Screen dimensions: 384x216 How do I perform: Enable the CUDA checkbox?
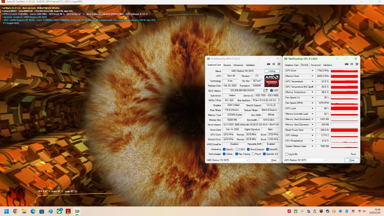(236, 149)
